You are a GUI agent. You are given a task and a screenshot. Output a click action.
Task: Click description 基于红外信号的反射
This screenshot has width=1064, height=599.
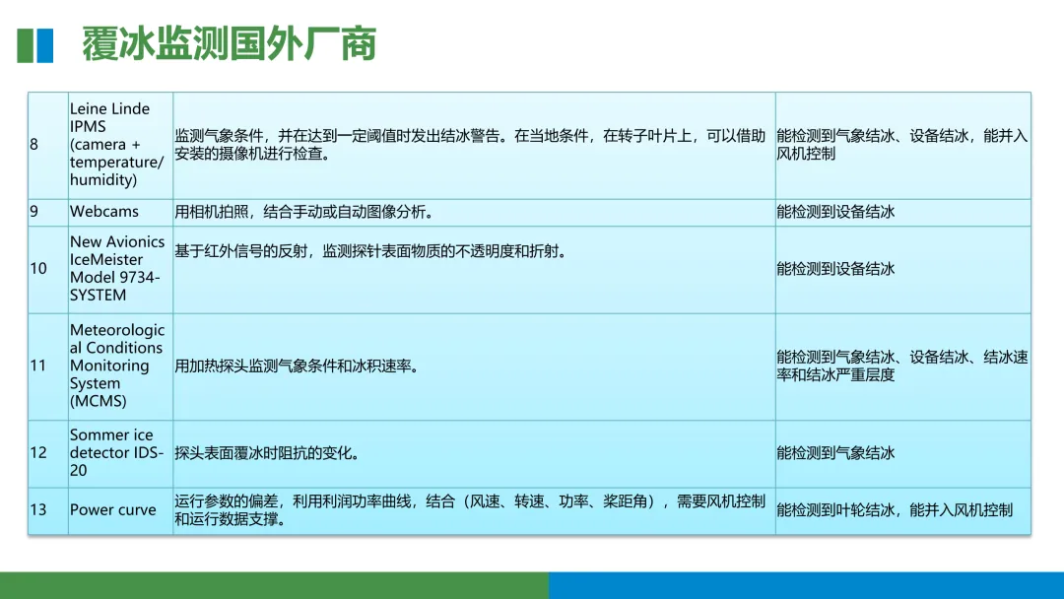coord(370,251)
